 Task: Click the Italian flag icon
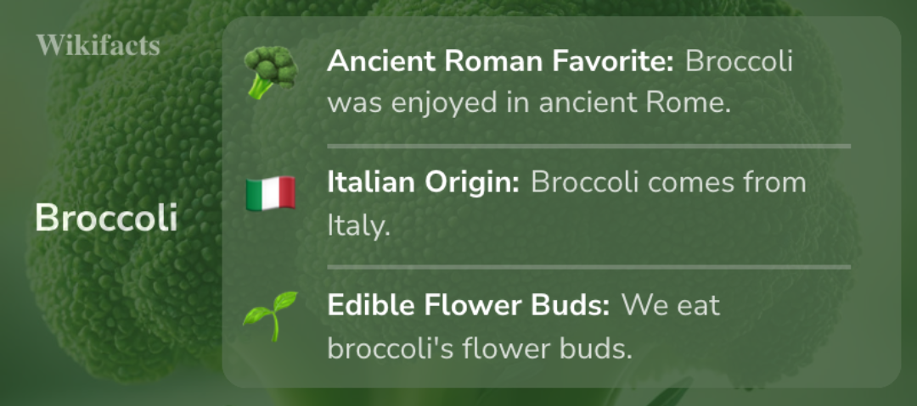click(x=271, y=192)
